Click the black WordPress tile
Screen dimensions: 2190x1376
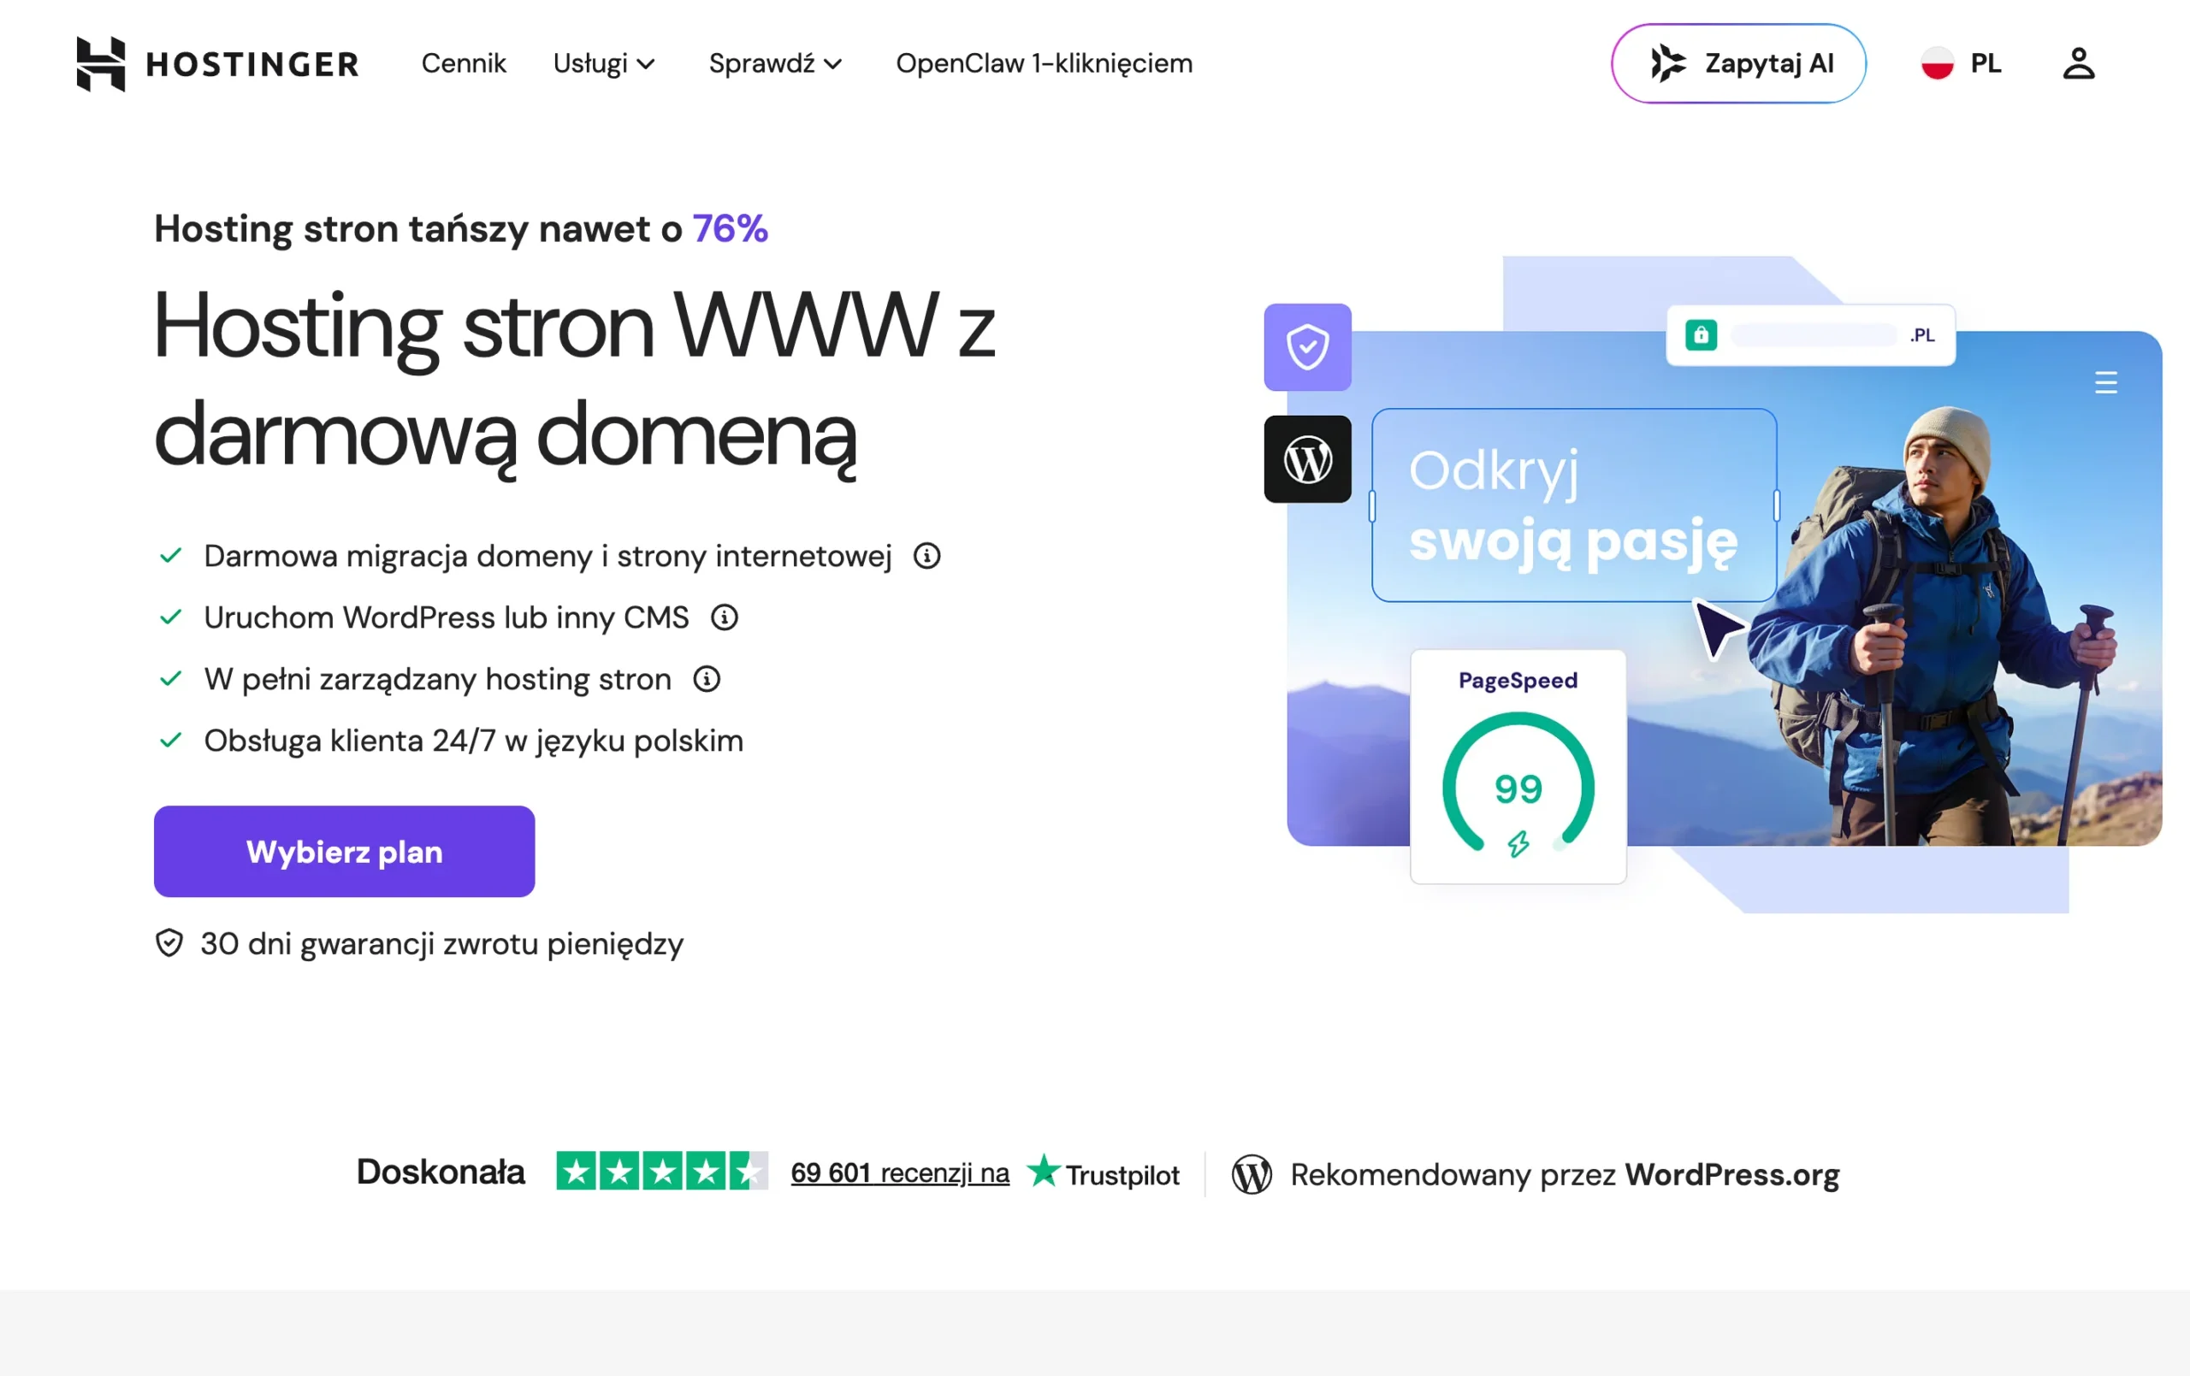pos(1307,459)
